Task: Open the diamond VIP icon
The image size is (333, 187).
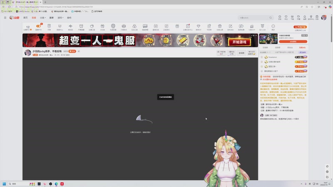Action: click(199, 27)
